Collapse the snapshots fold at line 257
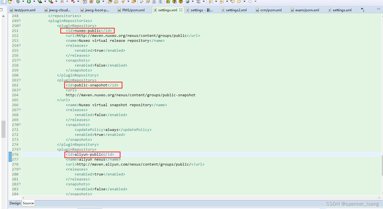 [20, 60]
